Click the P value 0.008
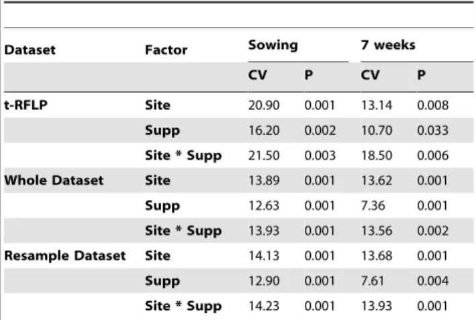This screenshot has width=476, height=320. pos(432,105)
